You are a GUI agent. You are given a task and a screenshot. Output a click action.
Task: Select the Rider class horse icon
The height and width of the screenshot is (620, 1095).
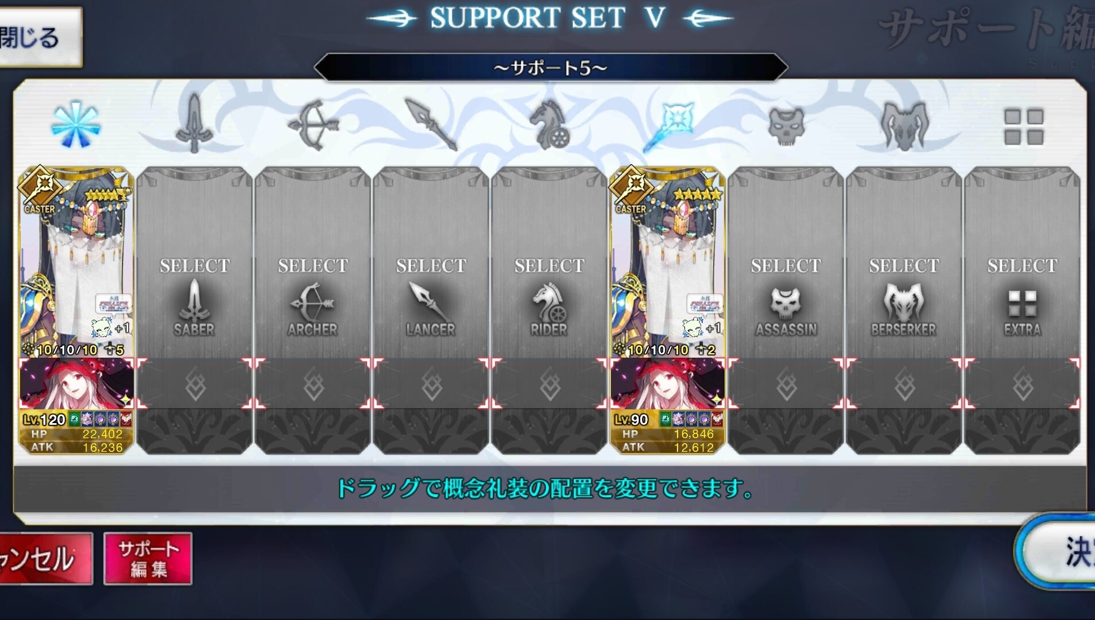(550, 125)
